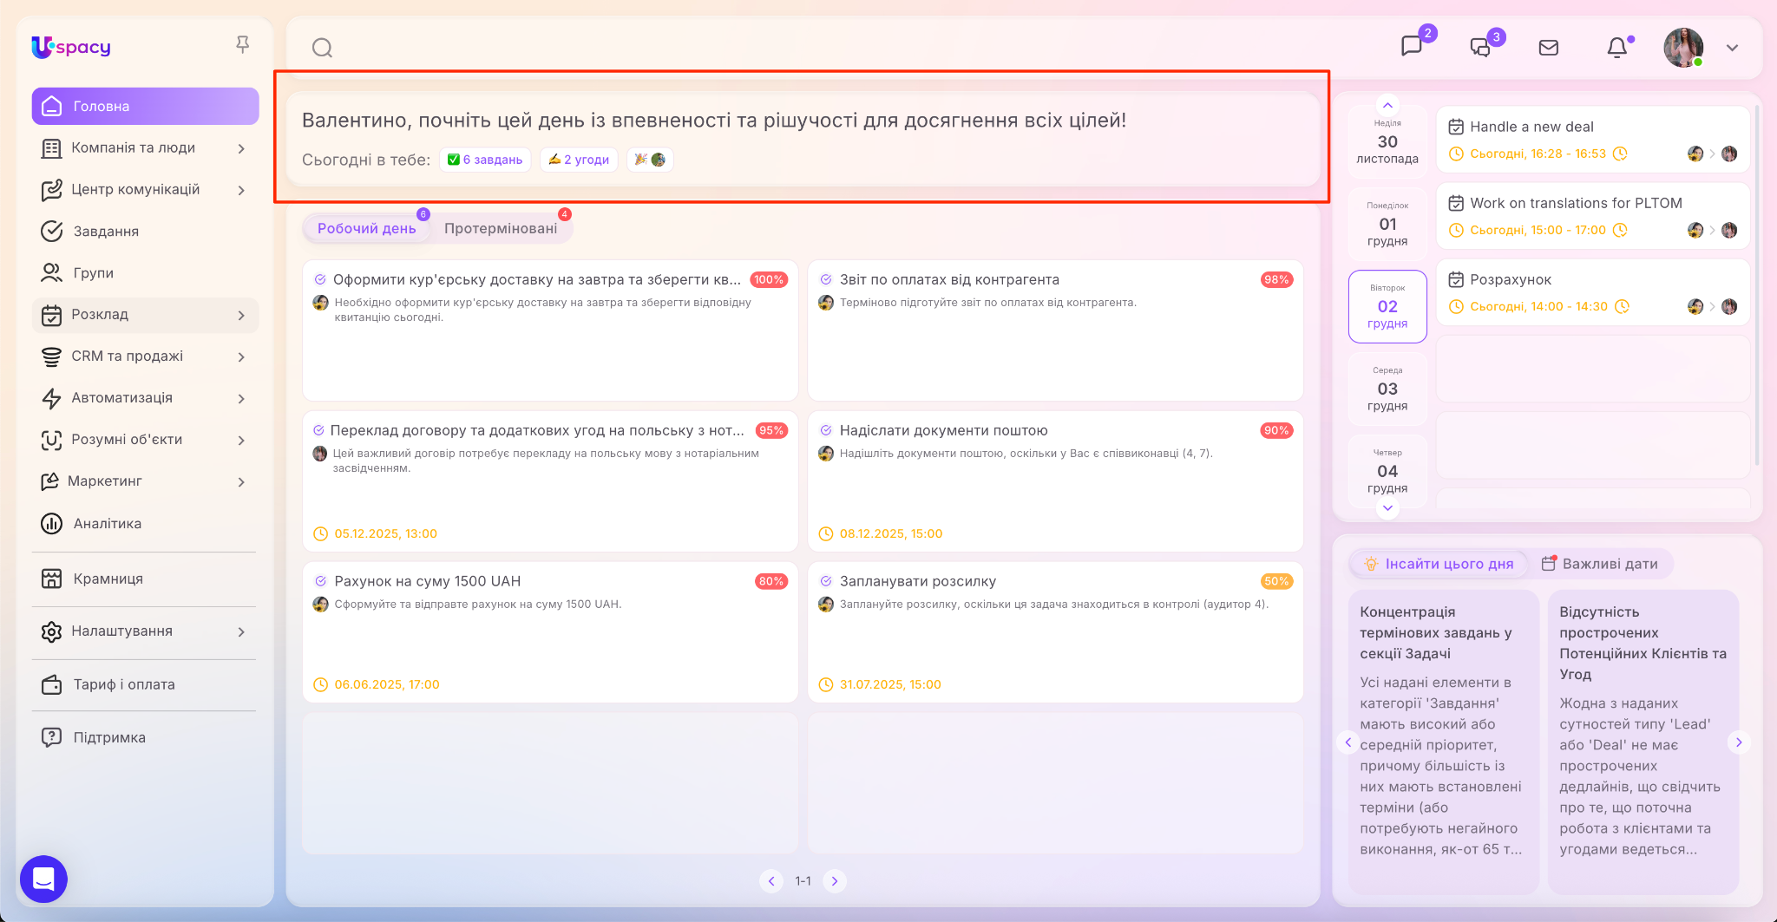Open the notifications bell
The width and height of the screenshot is (1777, 922).
click(x=1616, y=48)
